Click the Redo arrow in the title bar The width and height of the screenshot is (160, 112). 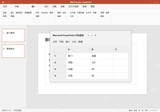[9, 2]
